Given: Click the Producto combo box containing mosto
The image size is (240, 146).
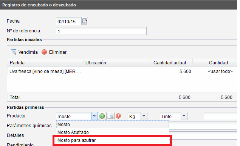Looking at the screenshot, I should [74, 116].
